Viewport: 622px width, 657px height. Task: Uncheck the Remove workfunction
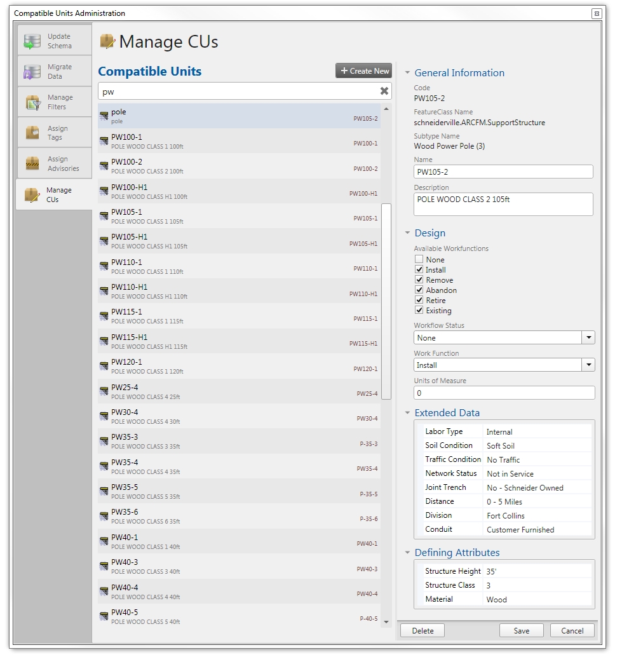coord(419,280)
